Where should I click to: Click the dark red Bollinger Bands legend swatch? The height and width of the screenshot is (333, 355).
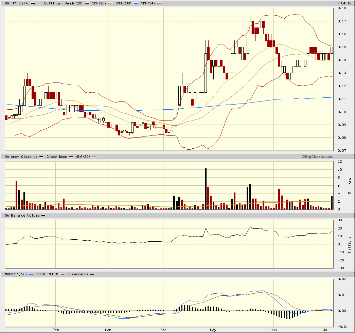tap(87, 3)
